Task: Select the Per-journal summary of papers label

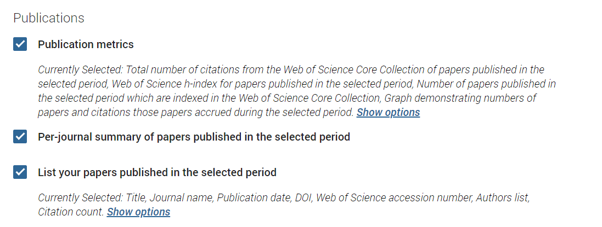Action: [194, 137]
